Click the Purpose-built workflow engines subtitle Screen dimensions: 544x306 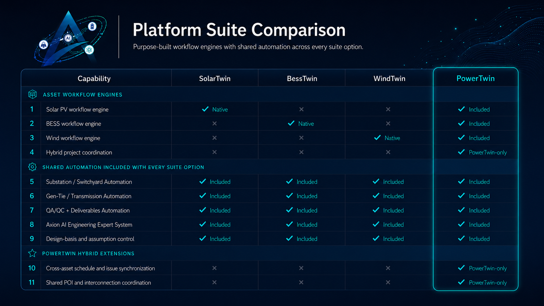click(x=248, y=47)
